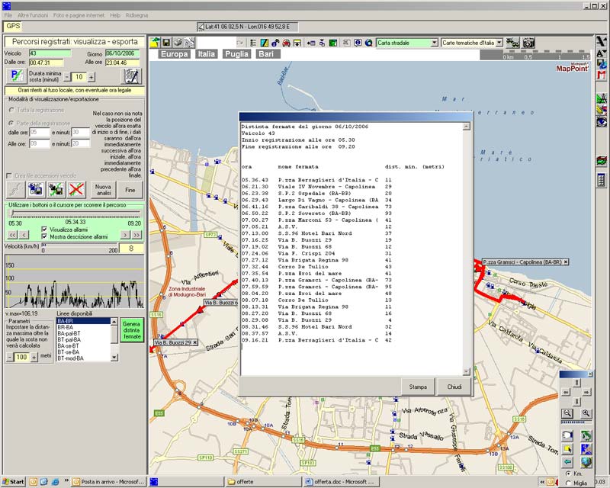Click the globe world view icon
This screenshot has height=488, width=610.
pos(586,462)
